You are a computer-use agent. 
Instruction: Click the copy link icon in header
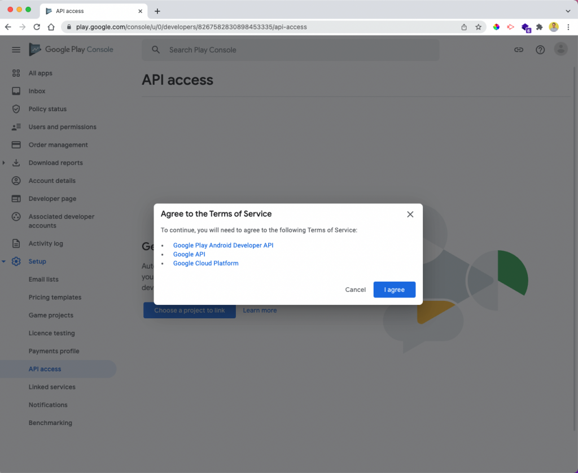[519, 50]
